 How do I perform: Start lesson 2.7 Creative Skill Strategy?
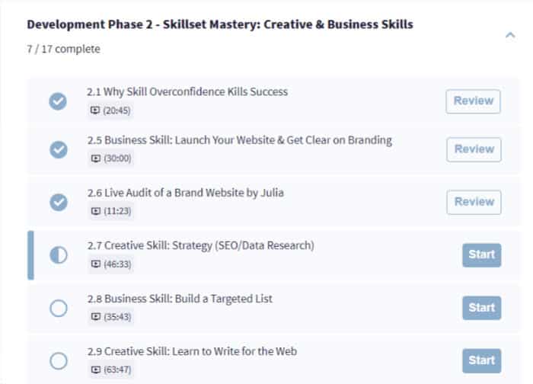click(481, 254)
